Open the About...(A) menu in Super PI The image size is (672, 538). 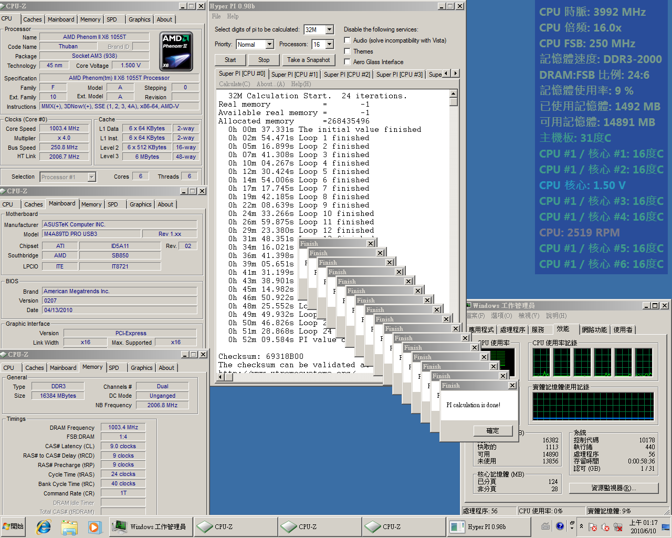click(270, 84)
